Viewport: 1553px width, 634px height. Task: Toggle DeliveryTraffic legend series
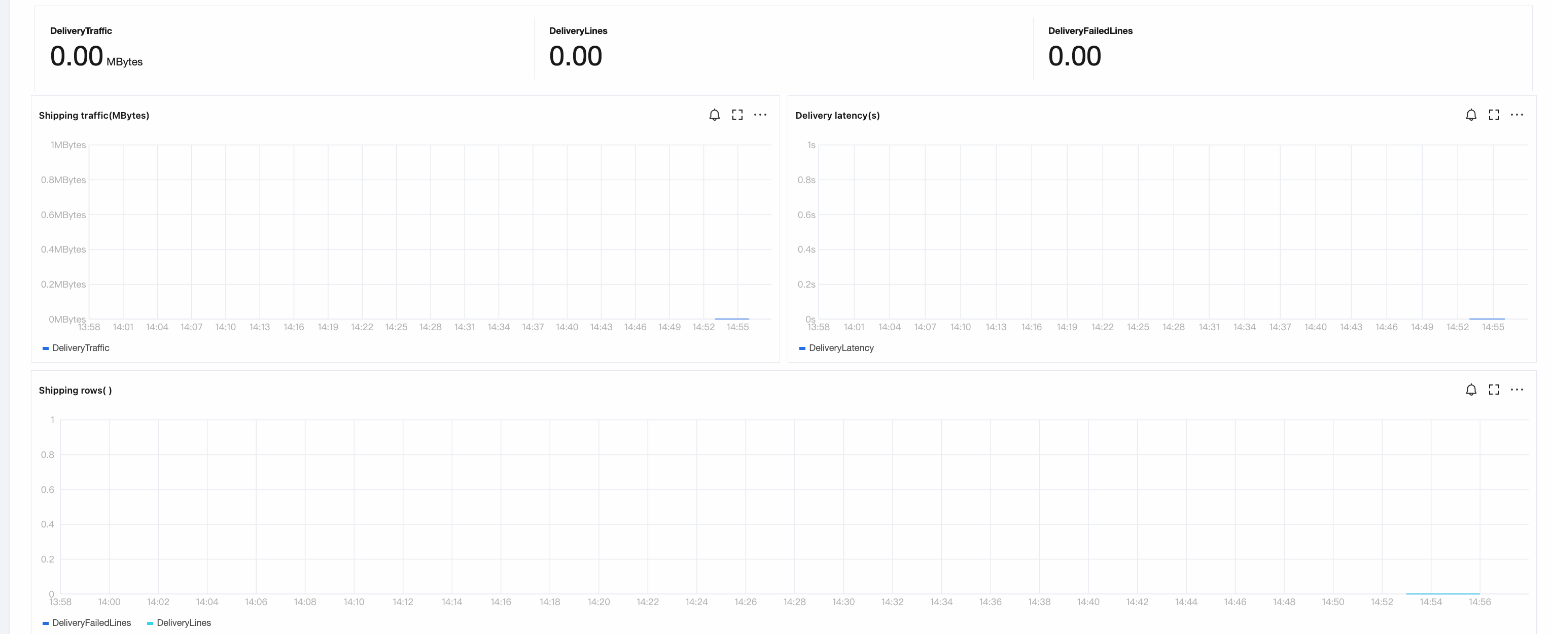pos(80,348)
